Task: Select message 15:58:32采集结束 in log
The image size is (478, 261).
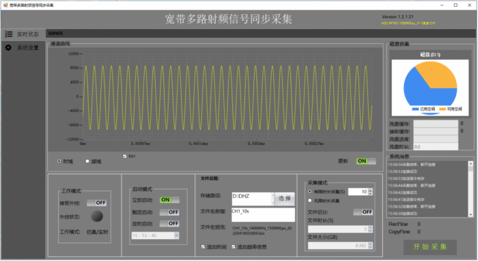Action: pos(412,207)
